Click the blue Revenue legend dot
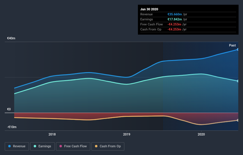This screenshot has height=155, width=243. click(9, 146)
